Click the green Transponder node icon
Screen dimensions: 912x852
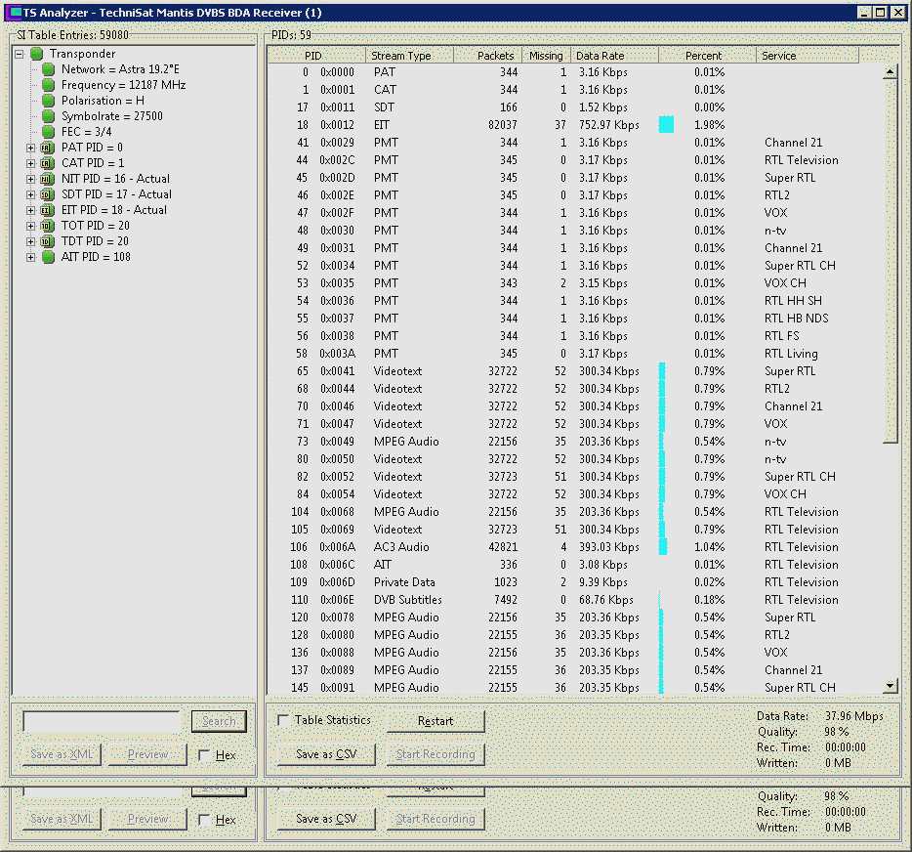37,54
